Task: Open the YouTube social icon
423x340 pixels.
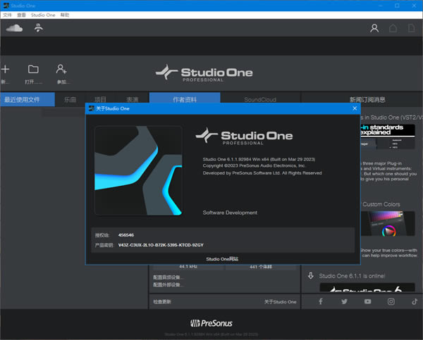Action: click(x=367, y=302)
